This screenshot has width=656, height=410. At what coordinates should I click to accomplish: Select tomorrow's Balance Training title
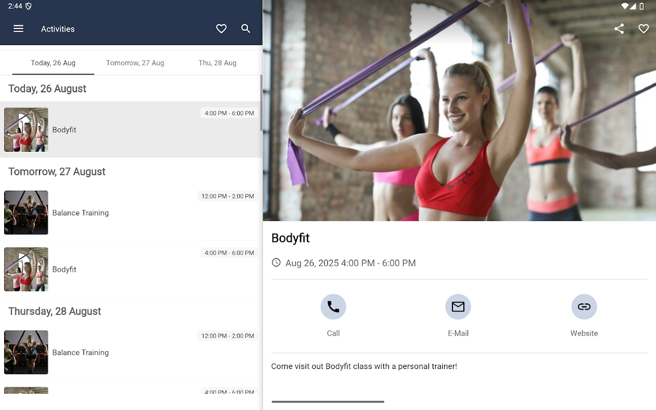pos(80,213)
